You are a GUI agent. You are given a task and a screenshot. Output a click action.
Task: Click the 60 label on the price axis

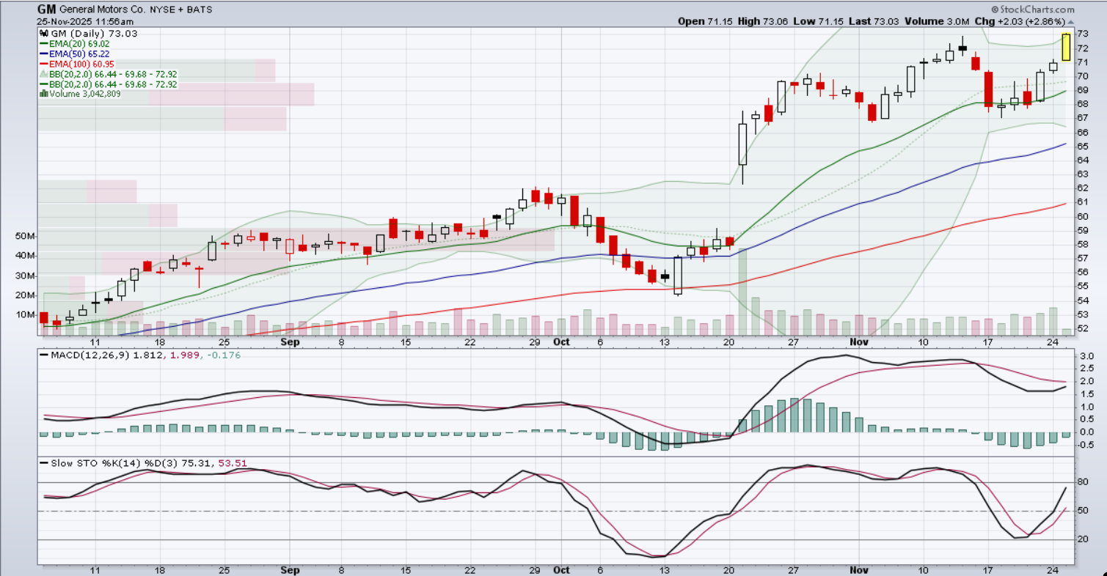(x=1083, y=217)
